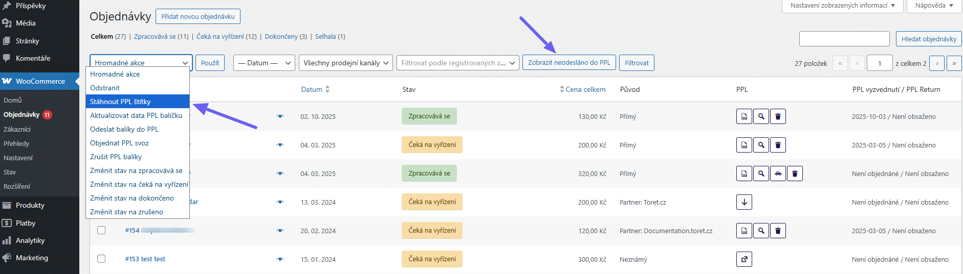Open Nastavení zobrazených informací panel

842,6
